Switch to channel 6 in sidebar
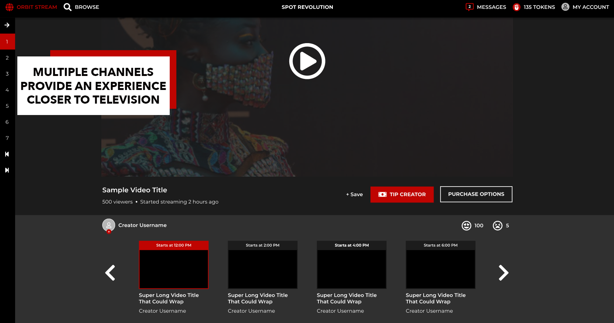614x323 pixels. [7, 122]
